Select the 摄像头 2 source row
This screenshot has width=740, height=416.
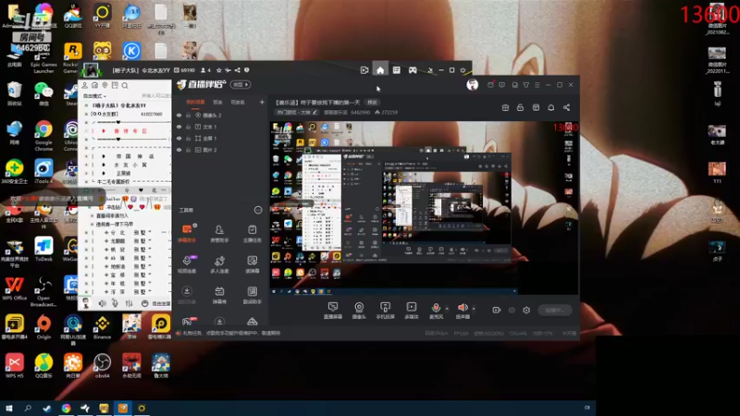(x=220, y=115)
